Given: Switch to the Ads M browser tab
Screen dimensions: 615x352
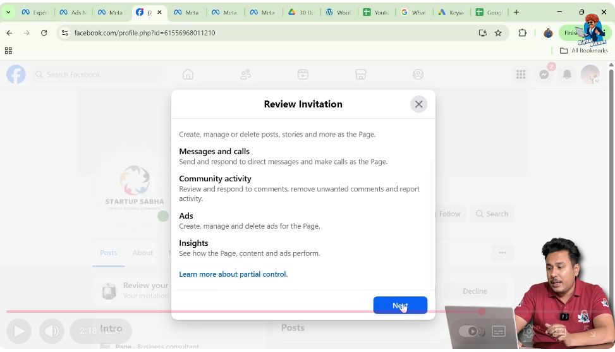Looking at the screenshot, I should point(73,12).
